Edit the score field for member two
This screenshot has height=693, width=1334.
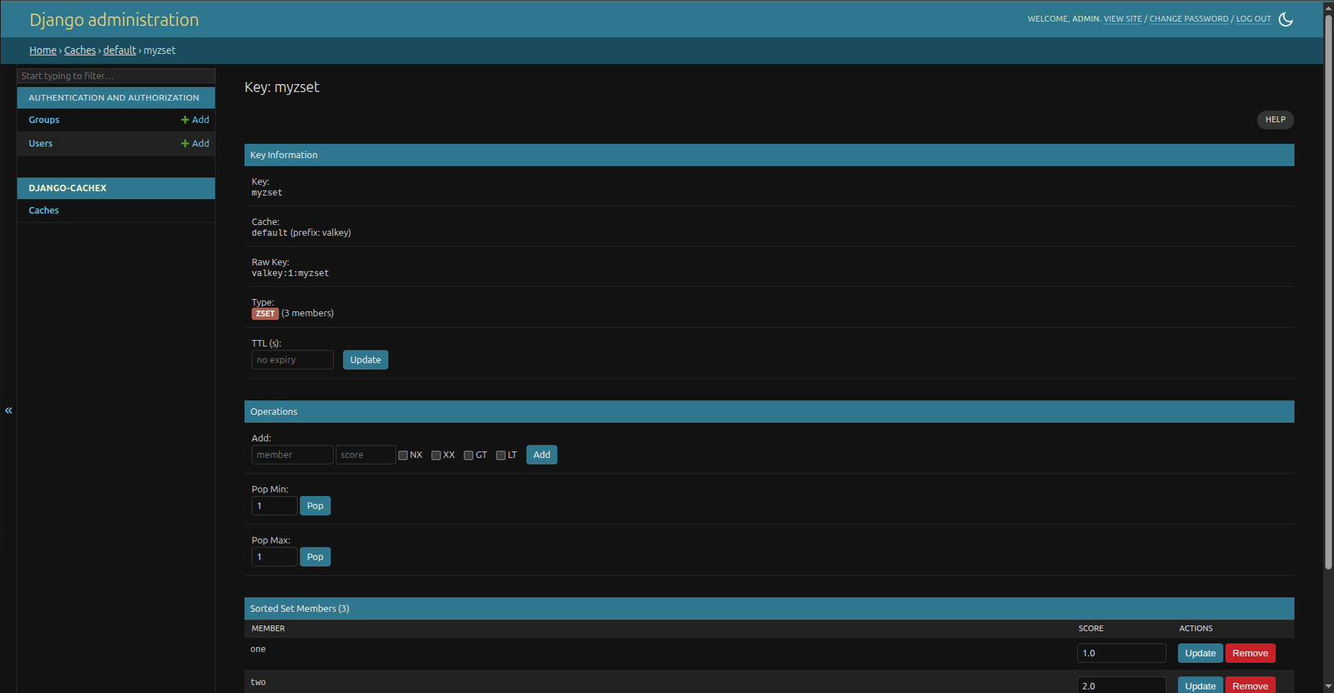(x=1121, y=686)
